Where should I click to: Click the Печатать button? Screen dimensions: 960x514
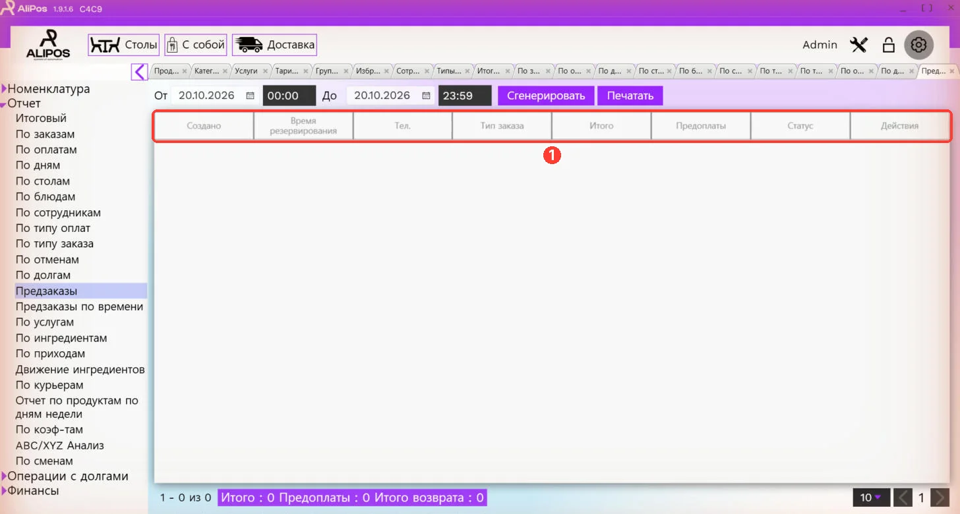(630, 96)
